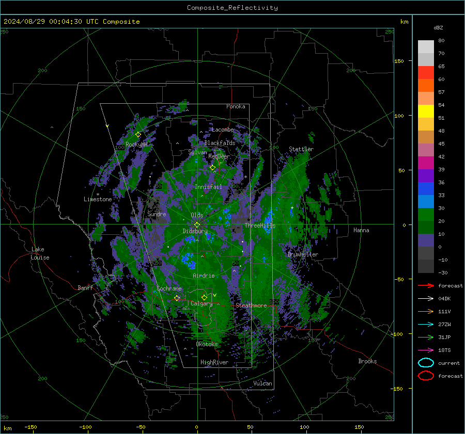Click the orange swatch above 57 dBZ
Image resolution: width=465 pixels, height=434 pixels.
pyautogui.click(x=426, y=85)
